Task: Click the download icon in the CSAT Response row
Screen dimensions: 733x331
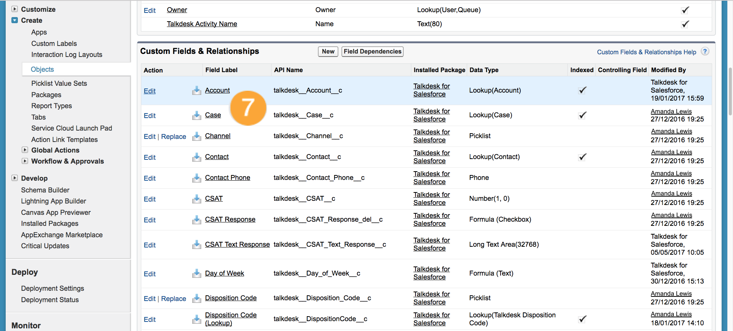Action: click(x=196, y=219)
